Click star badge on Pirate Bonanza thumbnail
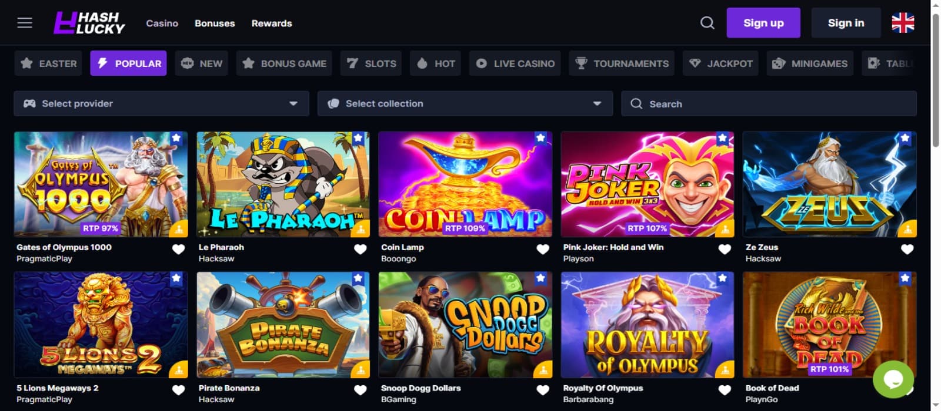 (358, 278)
